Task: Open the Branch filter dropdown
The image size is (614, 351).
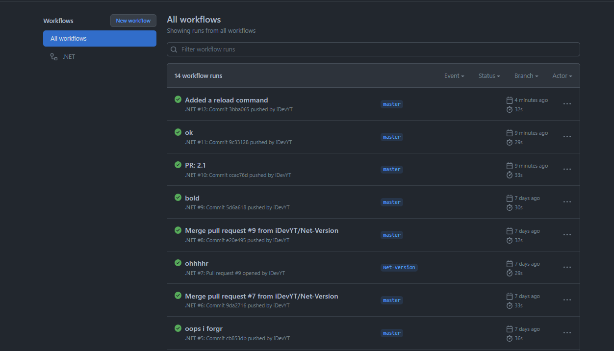Action: pyautogui.click(x=526, y=76)
